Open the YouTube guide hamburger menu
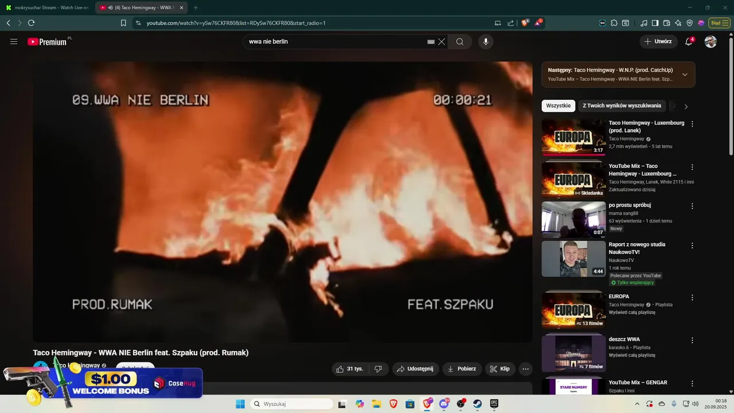734x413 pixels. click(x=14, y=41)
